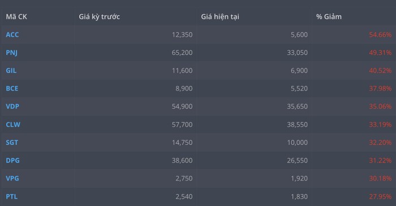The width and height of the screenshot is (396, 206).
Task: Select PNJ current price 33,050
Action: 297,53
